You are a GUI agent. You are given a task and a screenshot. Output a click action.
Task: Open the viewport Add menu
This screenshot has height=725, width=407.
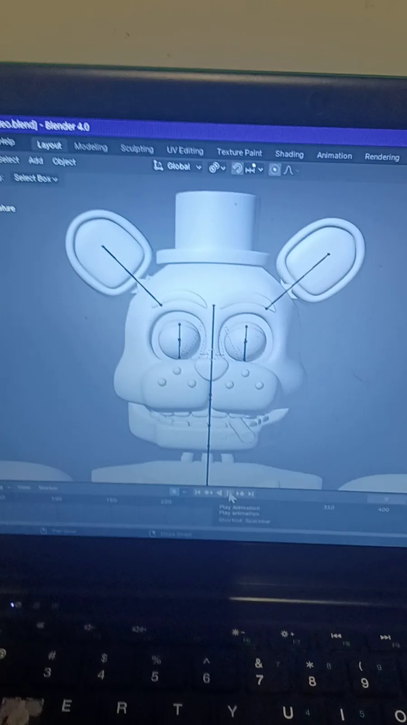tap(36, 160)
